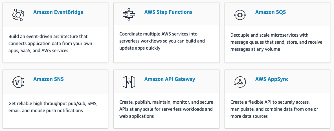Click the SNS pub/sub notifications description
This screenshot has height=131, width=334.
click(53, 107)
